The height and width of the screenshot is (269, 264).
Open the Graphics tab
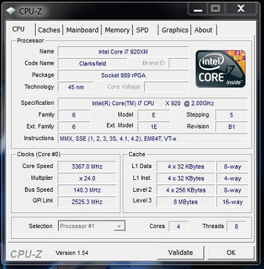pos(175,30)
